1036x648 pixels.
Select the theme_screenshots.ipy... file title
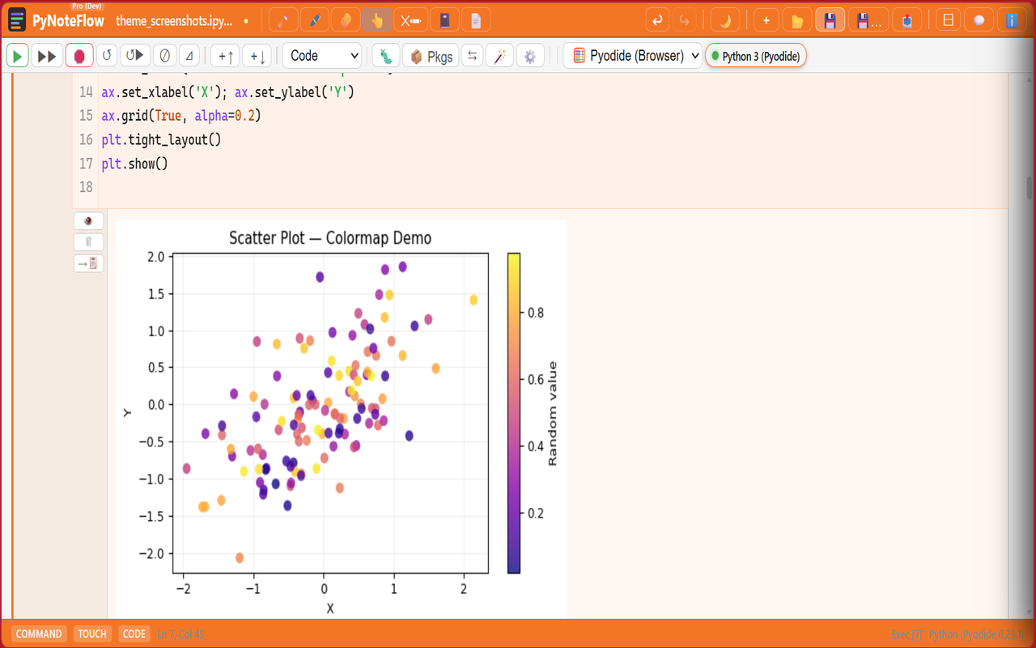pos(174,20)
